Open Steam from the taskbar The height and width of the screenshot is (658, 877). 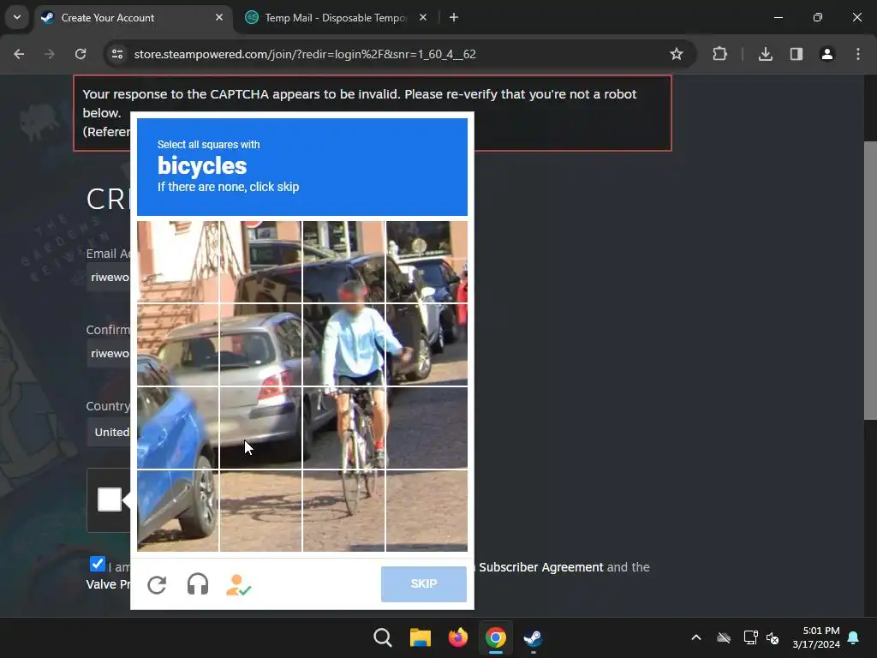[533, 637]
